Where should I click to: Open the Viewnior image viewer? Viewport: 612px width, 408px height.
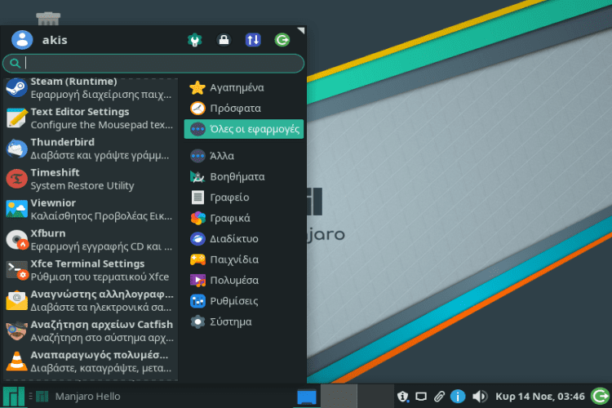click(90, 210)
